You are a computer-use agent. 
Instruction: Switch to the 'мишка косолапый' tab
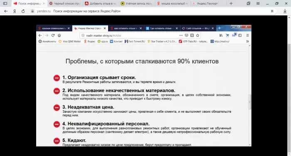(x=172, y=3)
